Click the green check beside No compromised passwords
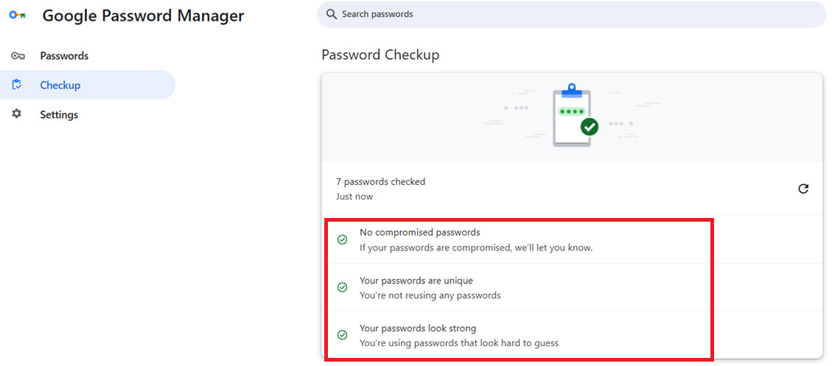This screenshot has height=366, width=832. click(342, 240)
